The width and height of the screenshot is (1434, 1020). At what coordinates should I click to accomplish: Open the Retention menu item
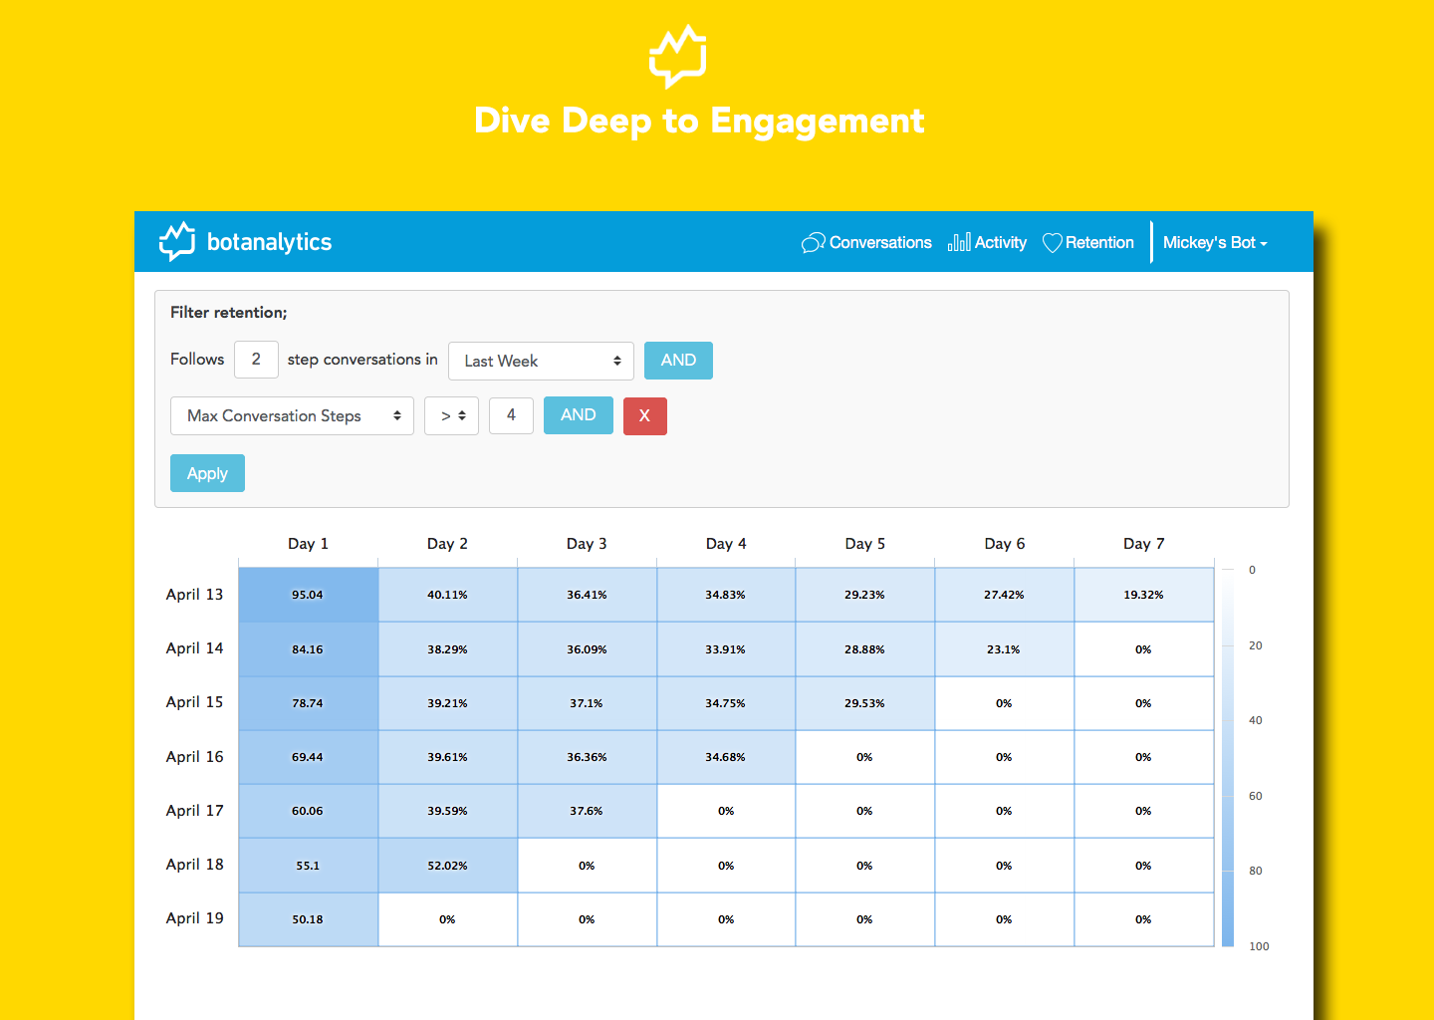[1087, 242]
